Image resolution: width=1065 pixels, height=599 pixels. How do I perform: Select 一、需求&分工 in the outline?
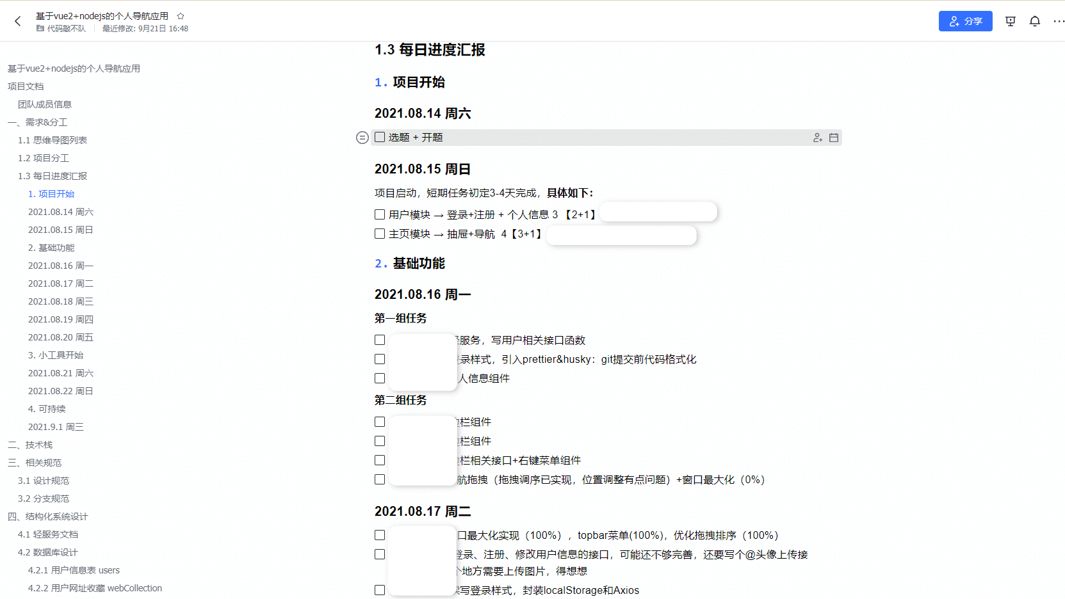coord(38,122)
